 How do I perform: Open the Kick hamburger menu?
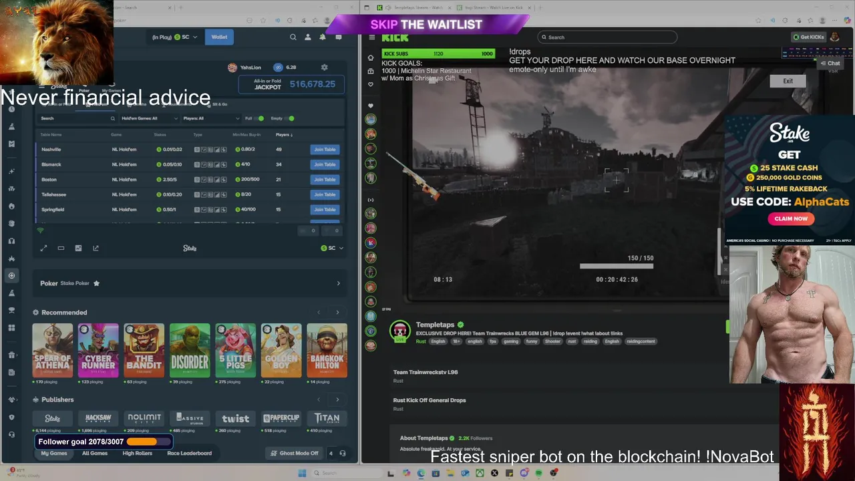(371, 37)
